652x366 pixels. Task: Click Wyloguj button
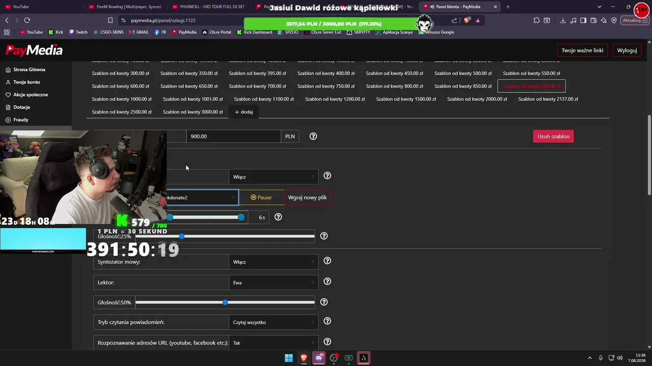627,50
